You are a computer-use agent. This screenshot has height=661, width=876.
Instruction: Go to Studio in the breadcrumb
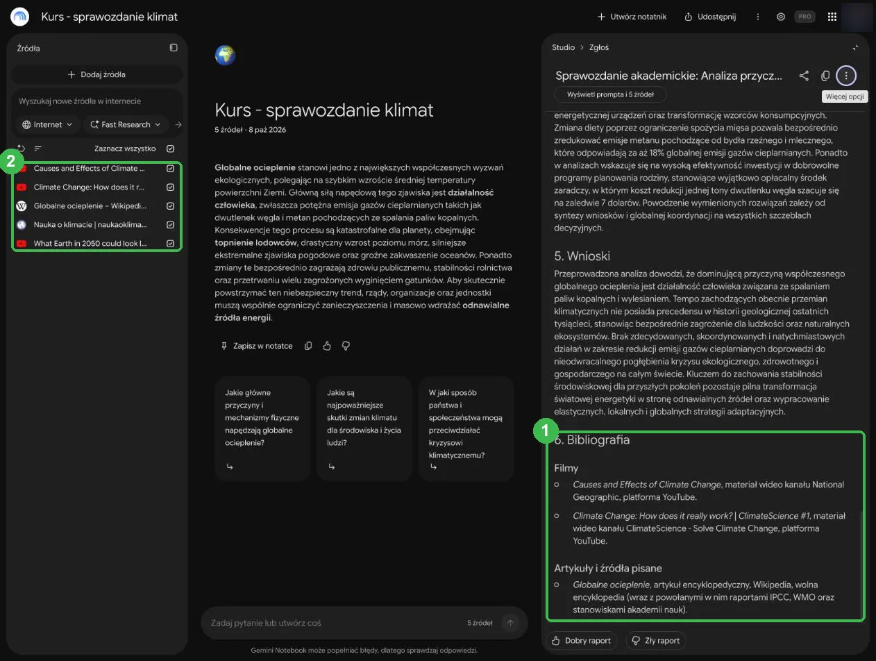click(x=563, y=47)
